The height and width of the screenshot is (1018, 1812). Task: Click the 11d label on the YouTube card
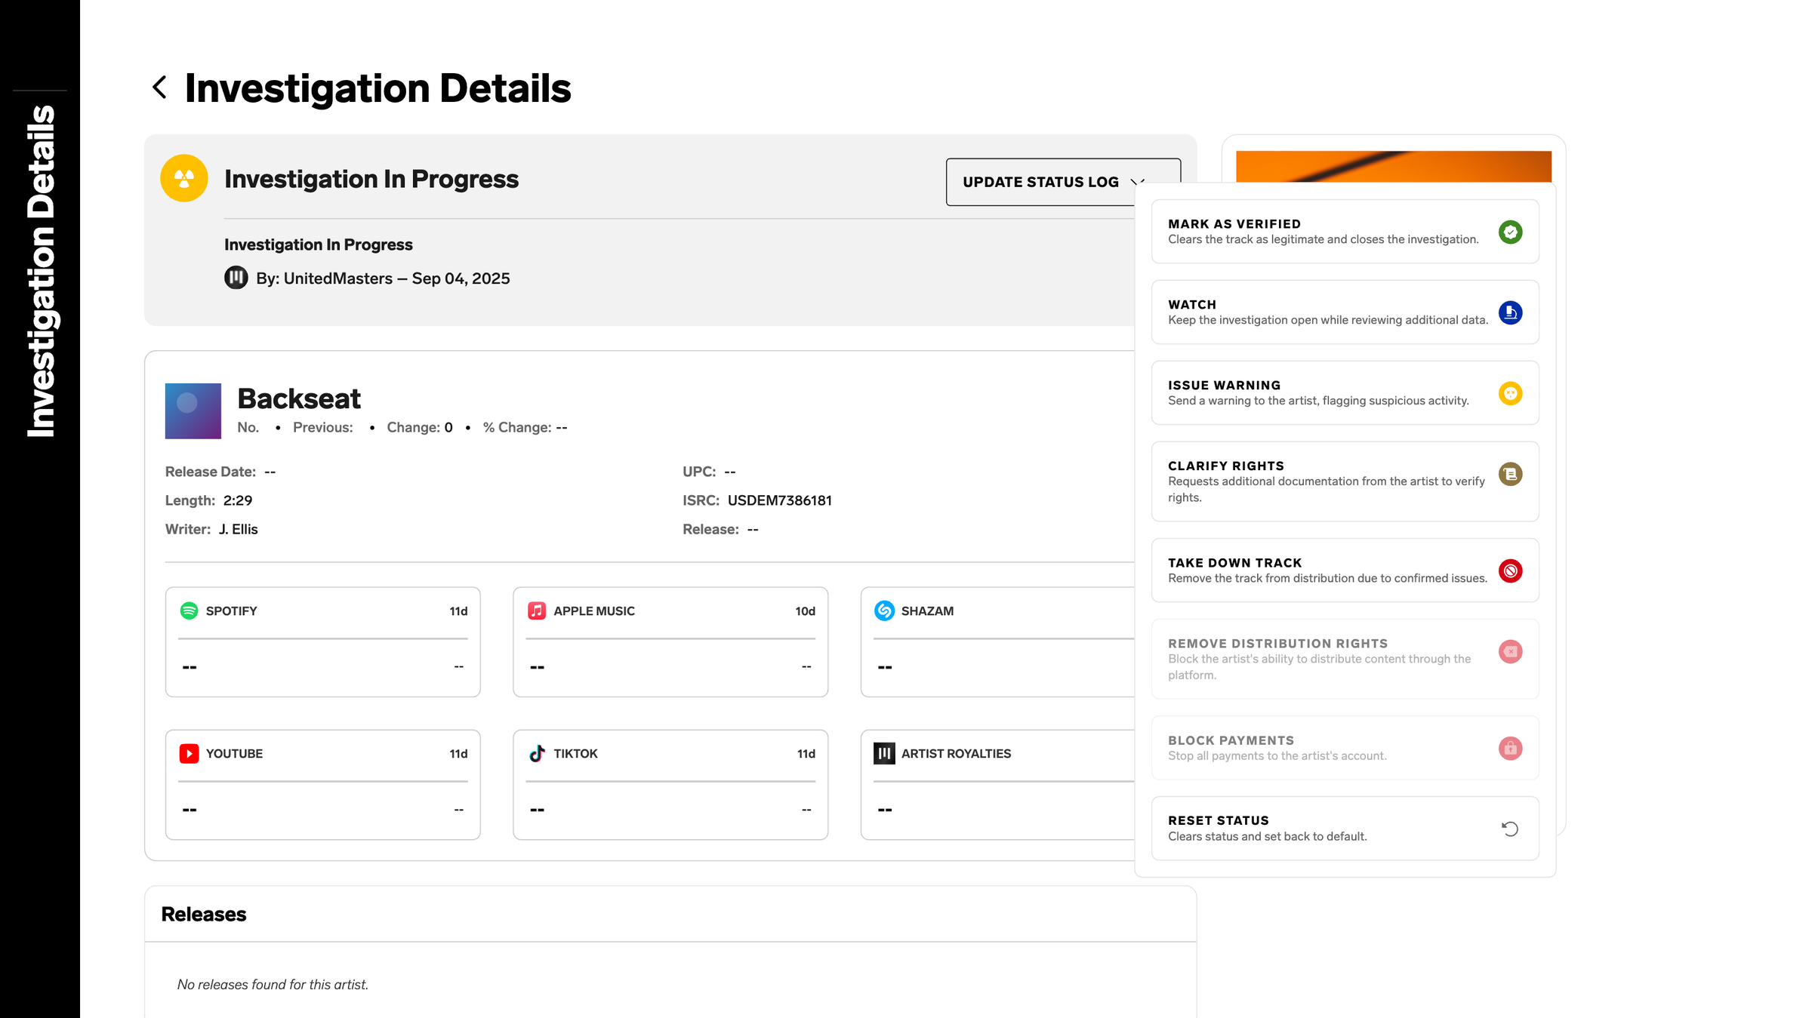(x=458, y=754)
